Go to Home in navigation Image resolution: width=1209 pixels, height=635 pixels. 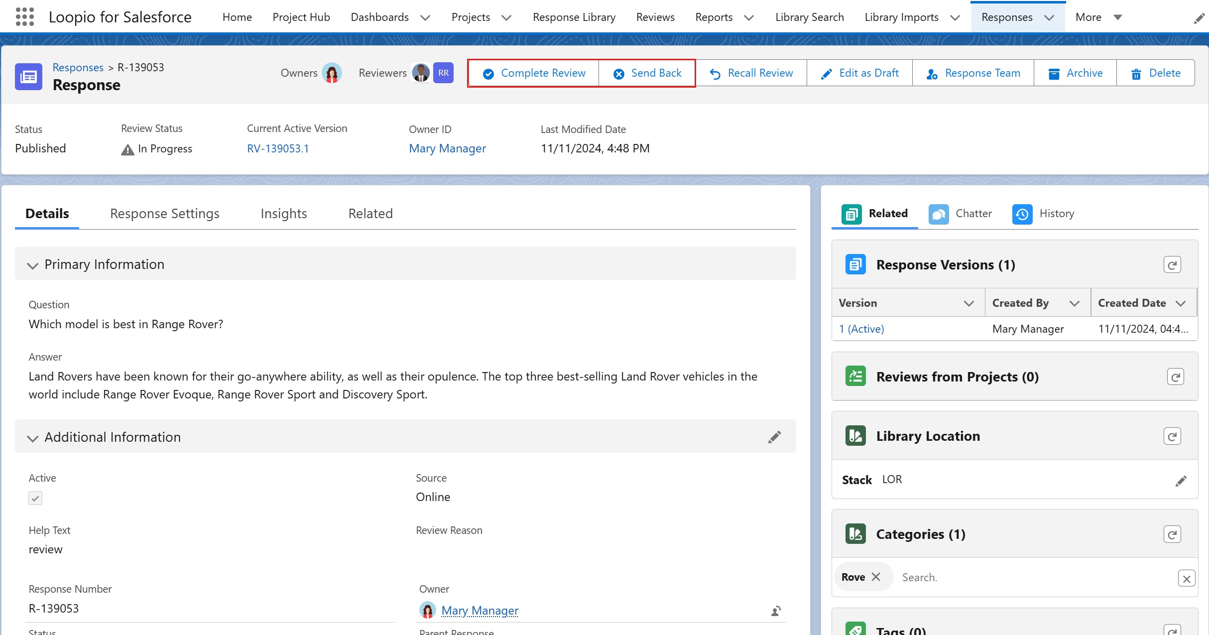(237, 17)
